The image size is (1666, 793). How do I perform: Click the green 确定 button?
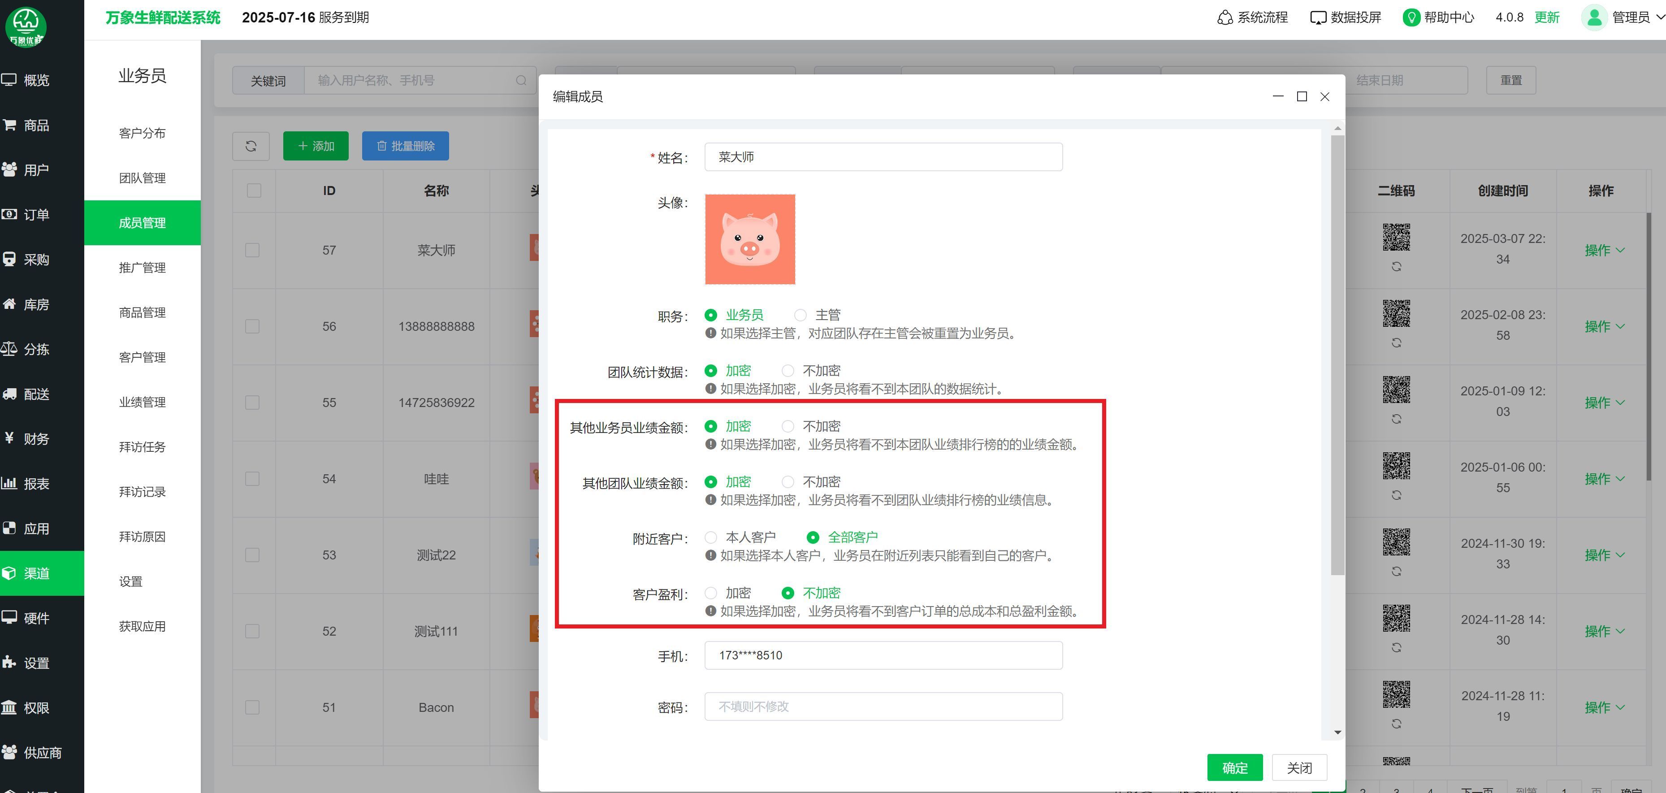pyautogui.click(x=1234, y=767)
